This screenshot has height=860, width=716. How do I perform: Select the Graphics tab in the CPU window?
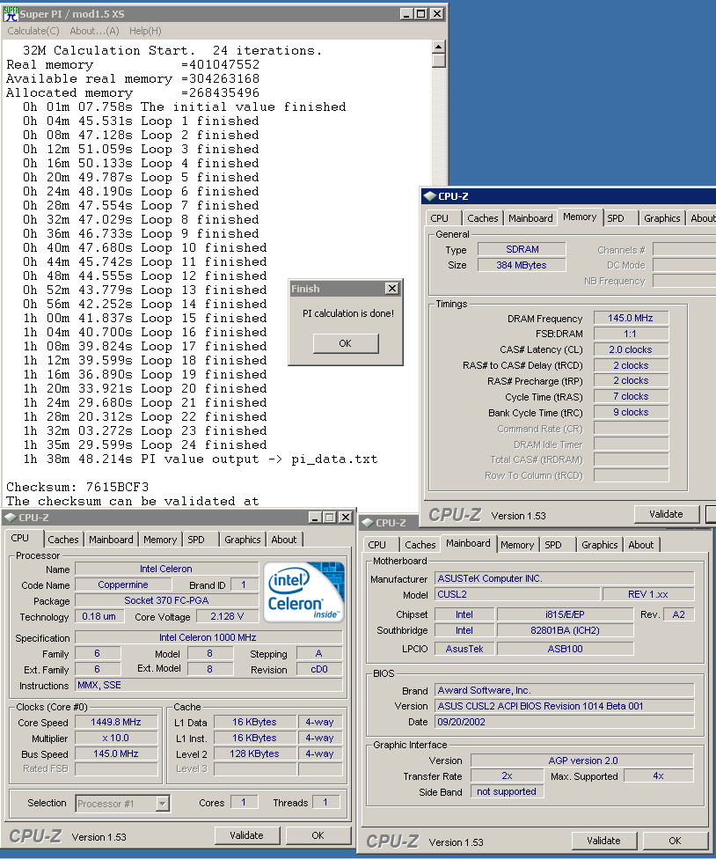pyautogui.click(x=242, y=540)
